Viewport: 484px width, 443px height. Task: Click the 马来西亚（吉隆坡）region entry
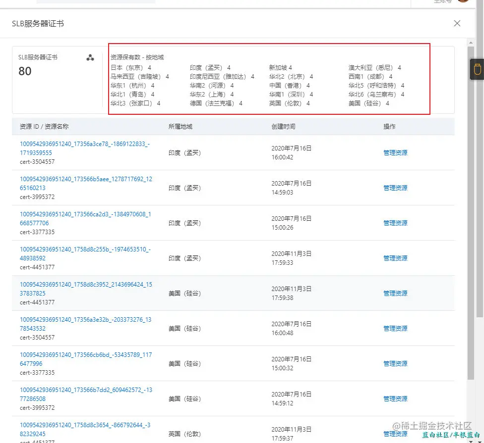point(140,76)
